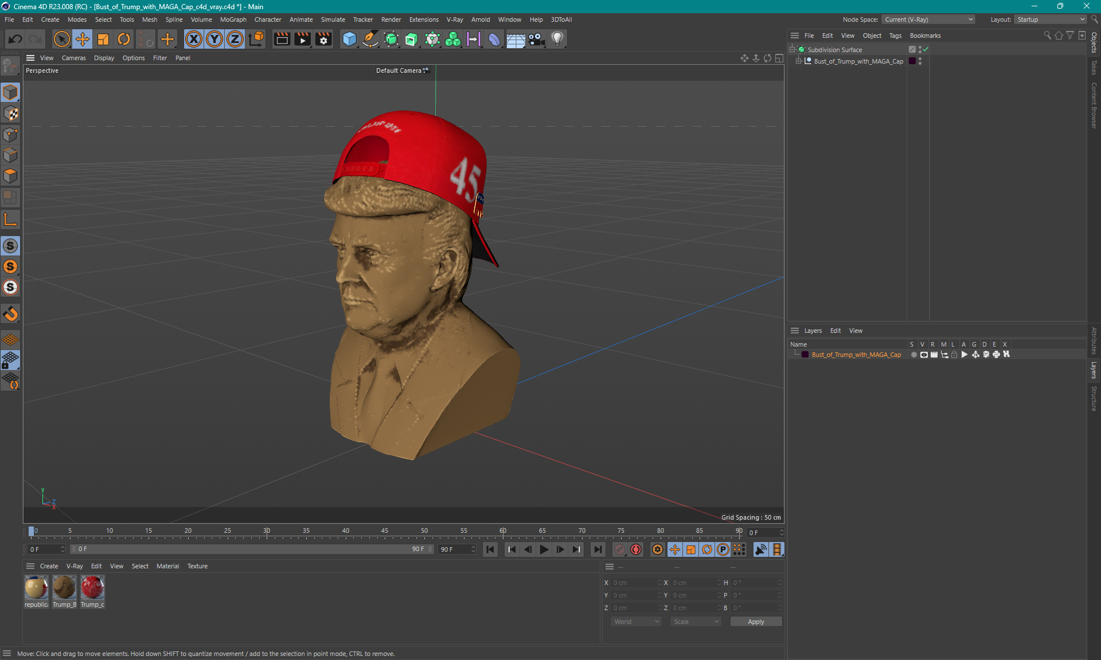Switch to Texture mode in left toolbar
This screenshot has height=660, width=1101.
pos(10,113)
